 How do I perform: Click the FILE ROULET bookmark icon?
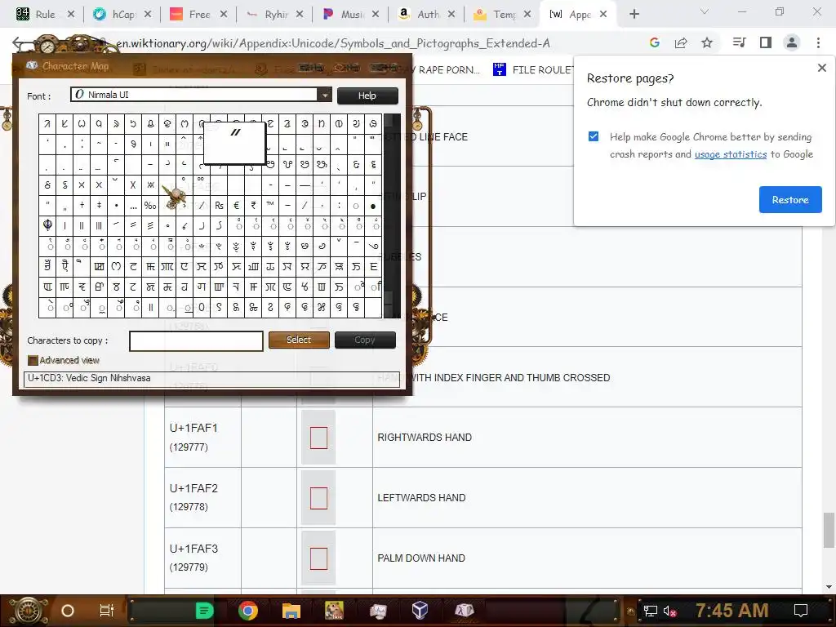coord(499,69)
